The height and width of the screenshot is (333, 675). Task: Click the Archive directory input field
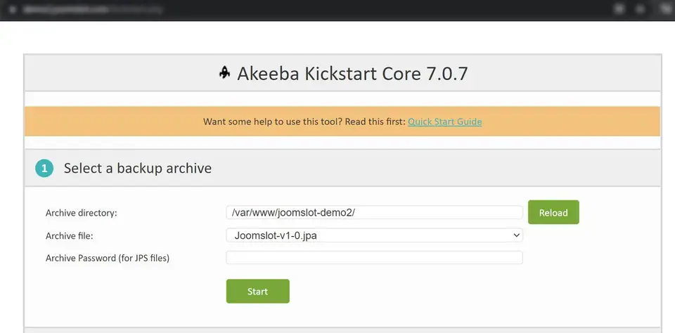(x=374, y=212)
